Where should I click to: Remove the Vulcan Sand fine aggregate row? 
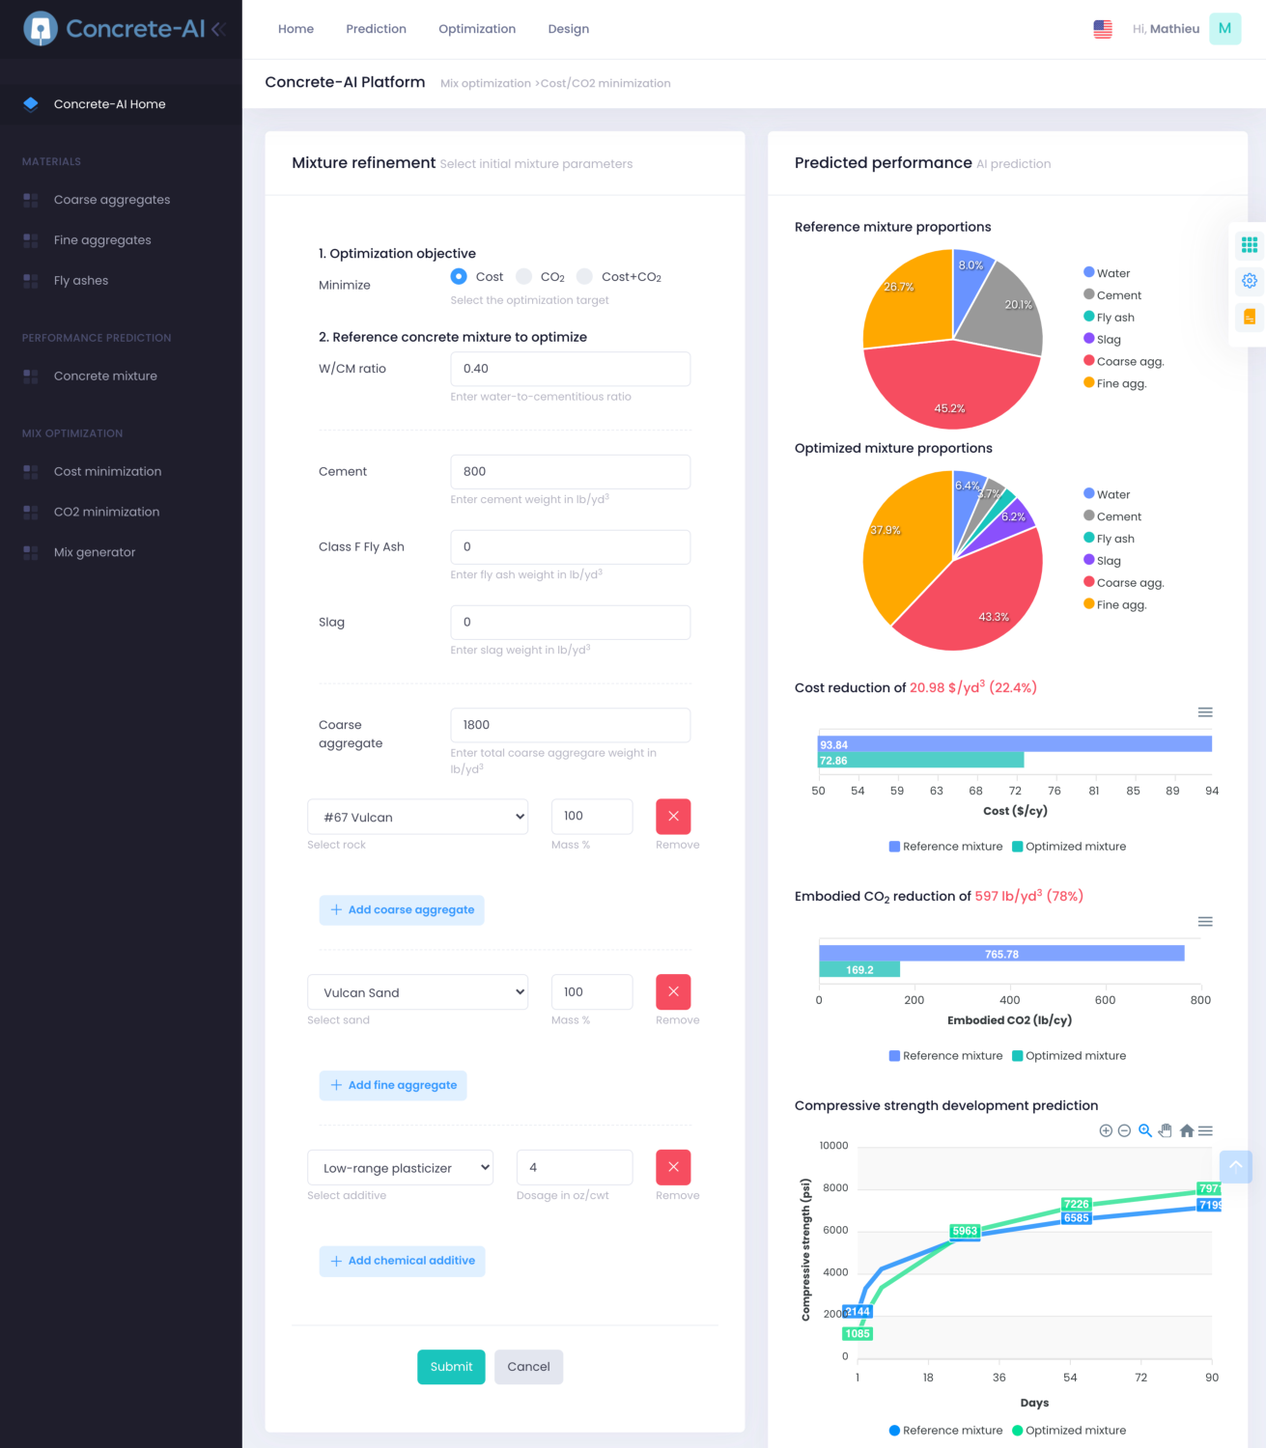pos(673,992)
